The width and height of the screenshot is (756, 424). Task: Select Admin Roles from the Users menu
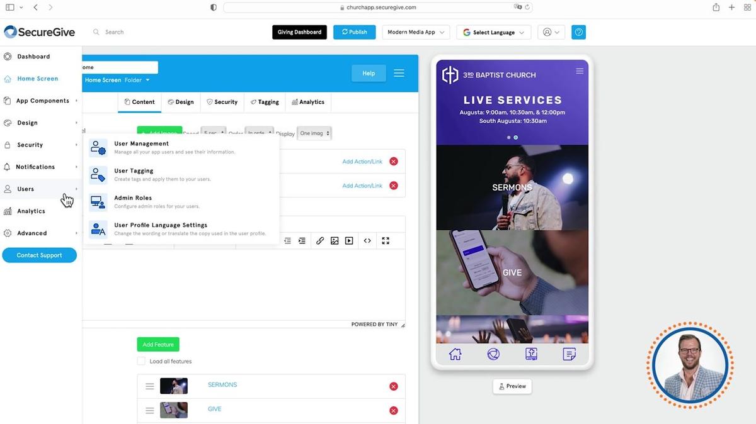133,198
